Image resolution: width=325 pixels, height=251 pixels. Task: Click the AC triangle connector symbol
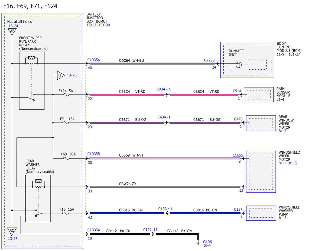pyautogui.click(x=12, y=231)
